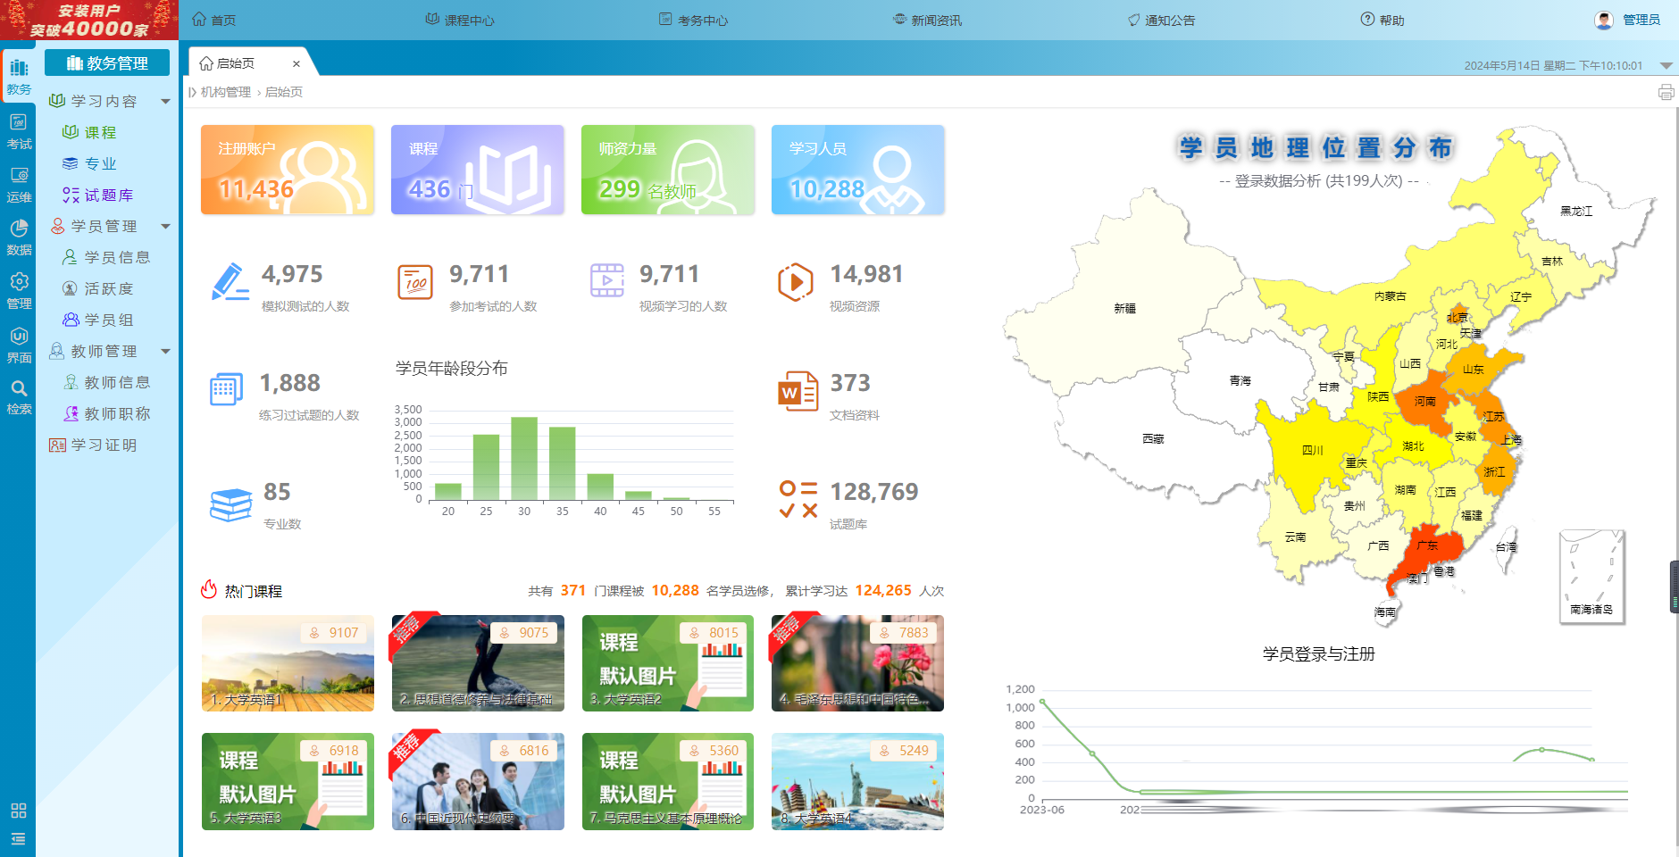Screen dimensions: 1679x857
Task: Click the printer icon
Action: tap(1666, 92)
